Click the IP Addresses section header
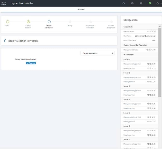The width and height of the screenshot is (162, 149). coord(129,55)
